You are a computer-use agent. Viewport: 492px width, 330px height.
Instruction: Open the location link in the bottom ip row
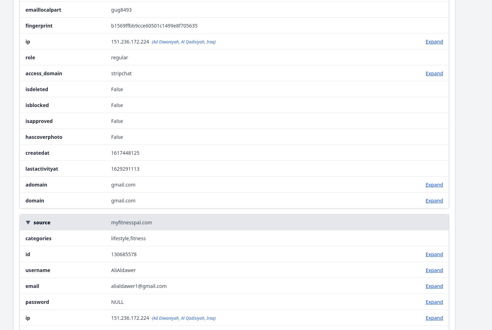tap(184, 318)
